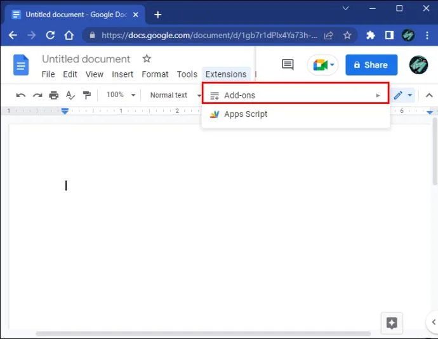The width and height of the screenshot is (438, 339).
Task: Open Chrome three-dot menu
Action: click(427, 35)
